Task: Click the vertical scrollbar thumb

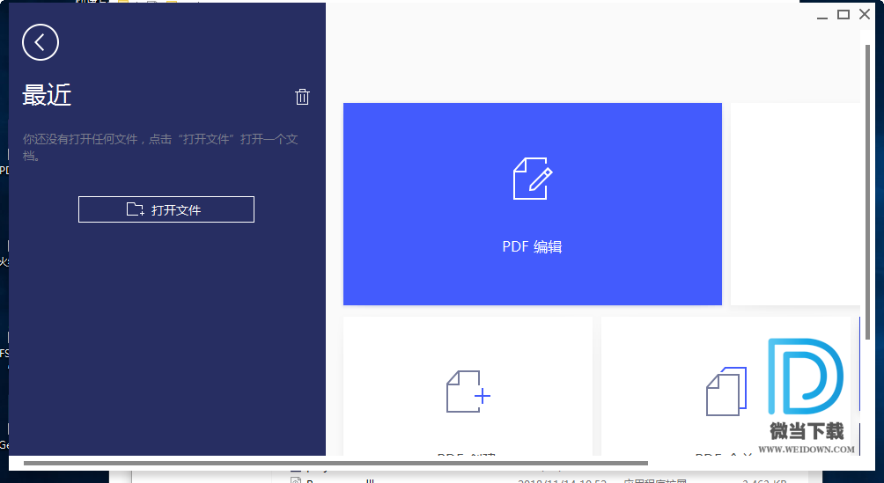Action: [867, 192]
